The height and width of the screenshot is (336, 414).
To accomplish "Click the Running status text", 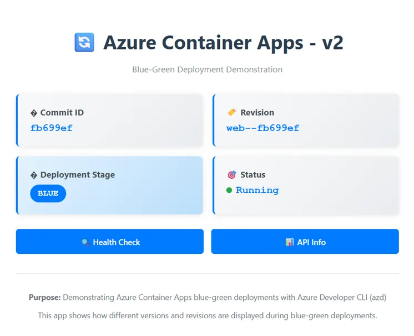I will [x=257, y=190].
